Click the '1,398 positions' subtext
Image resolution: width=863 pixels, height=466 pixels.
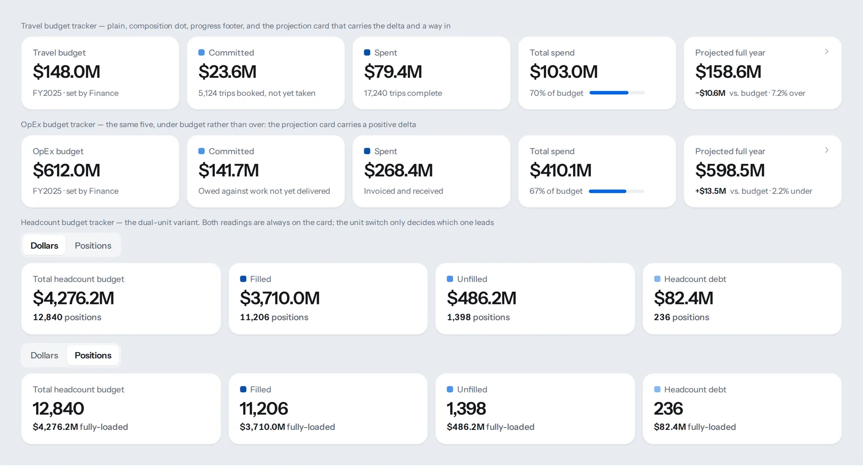(478, 317)
